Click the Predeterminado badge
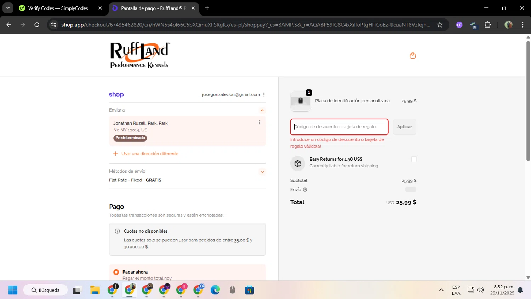The image size is (531, 299). click(130, 138)
